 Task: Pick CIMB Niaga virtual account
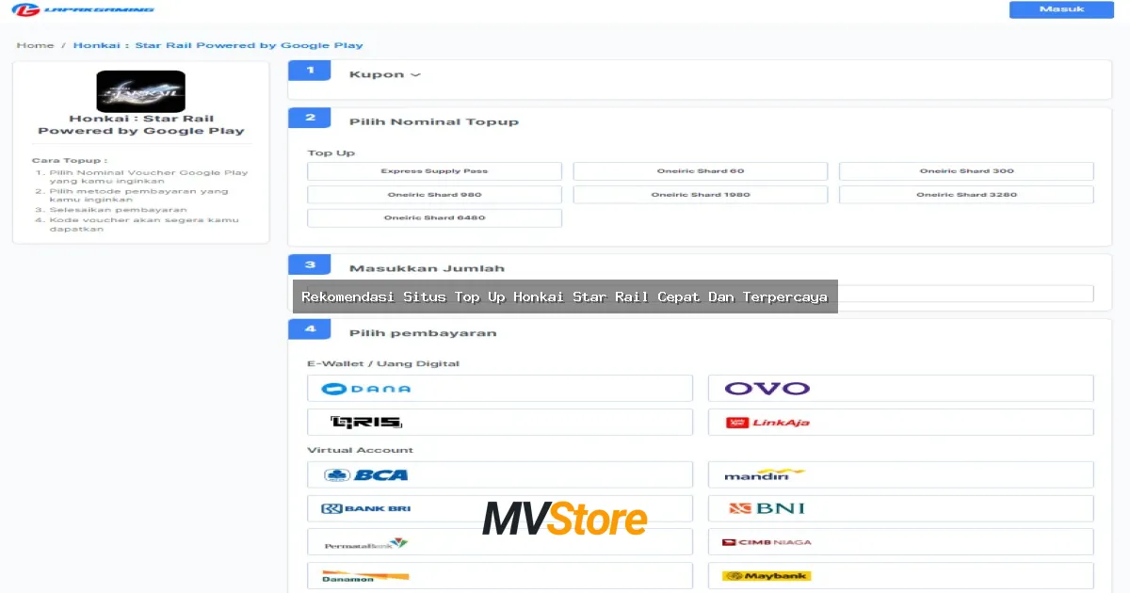pyautogui.click(x=900, y=543)
